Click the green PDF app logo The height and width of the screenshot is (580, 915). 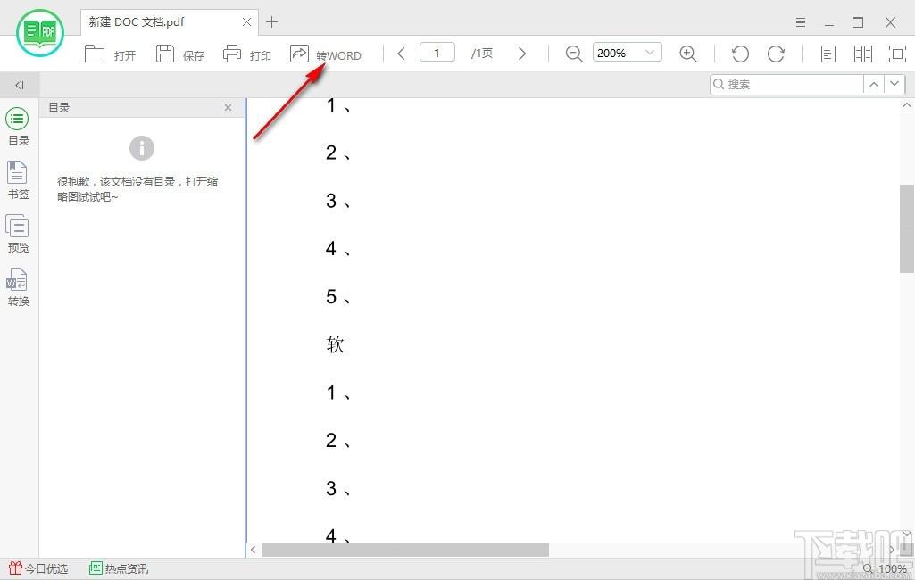[39, 32]
